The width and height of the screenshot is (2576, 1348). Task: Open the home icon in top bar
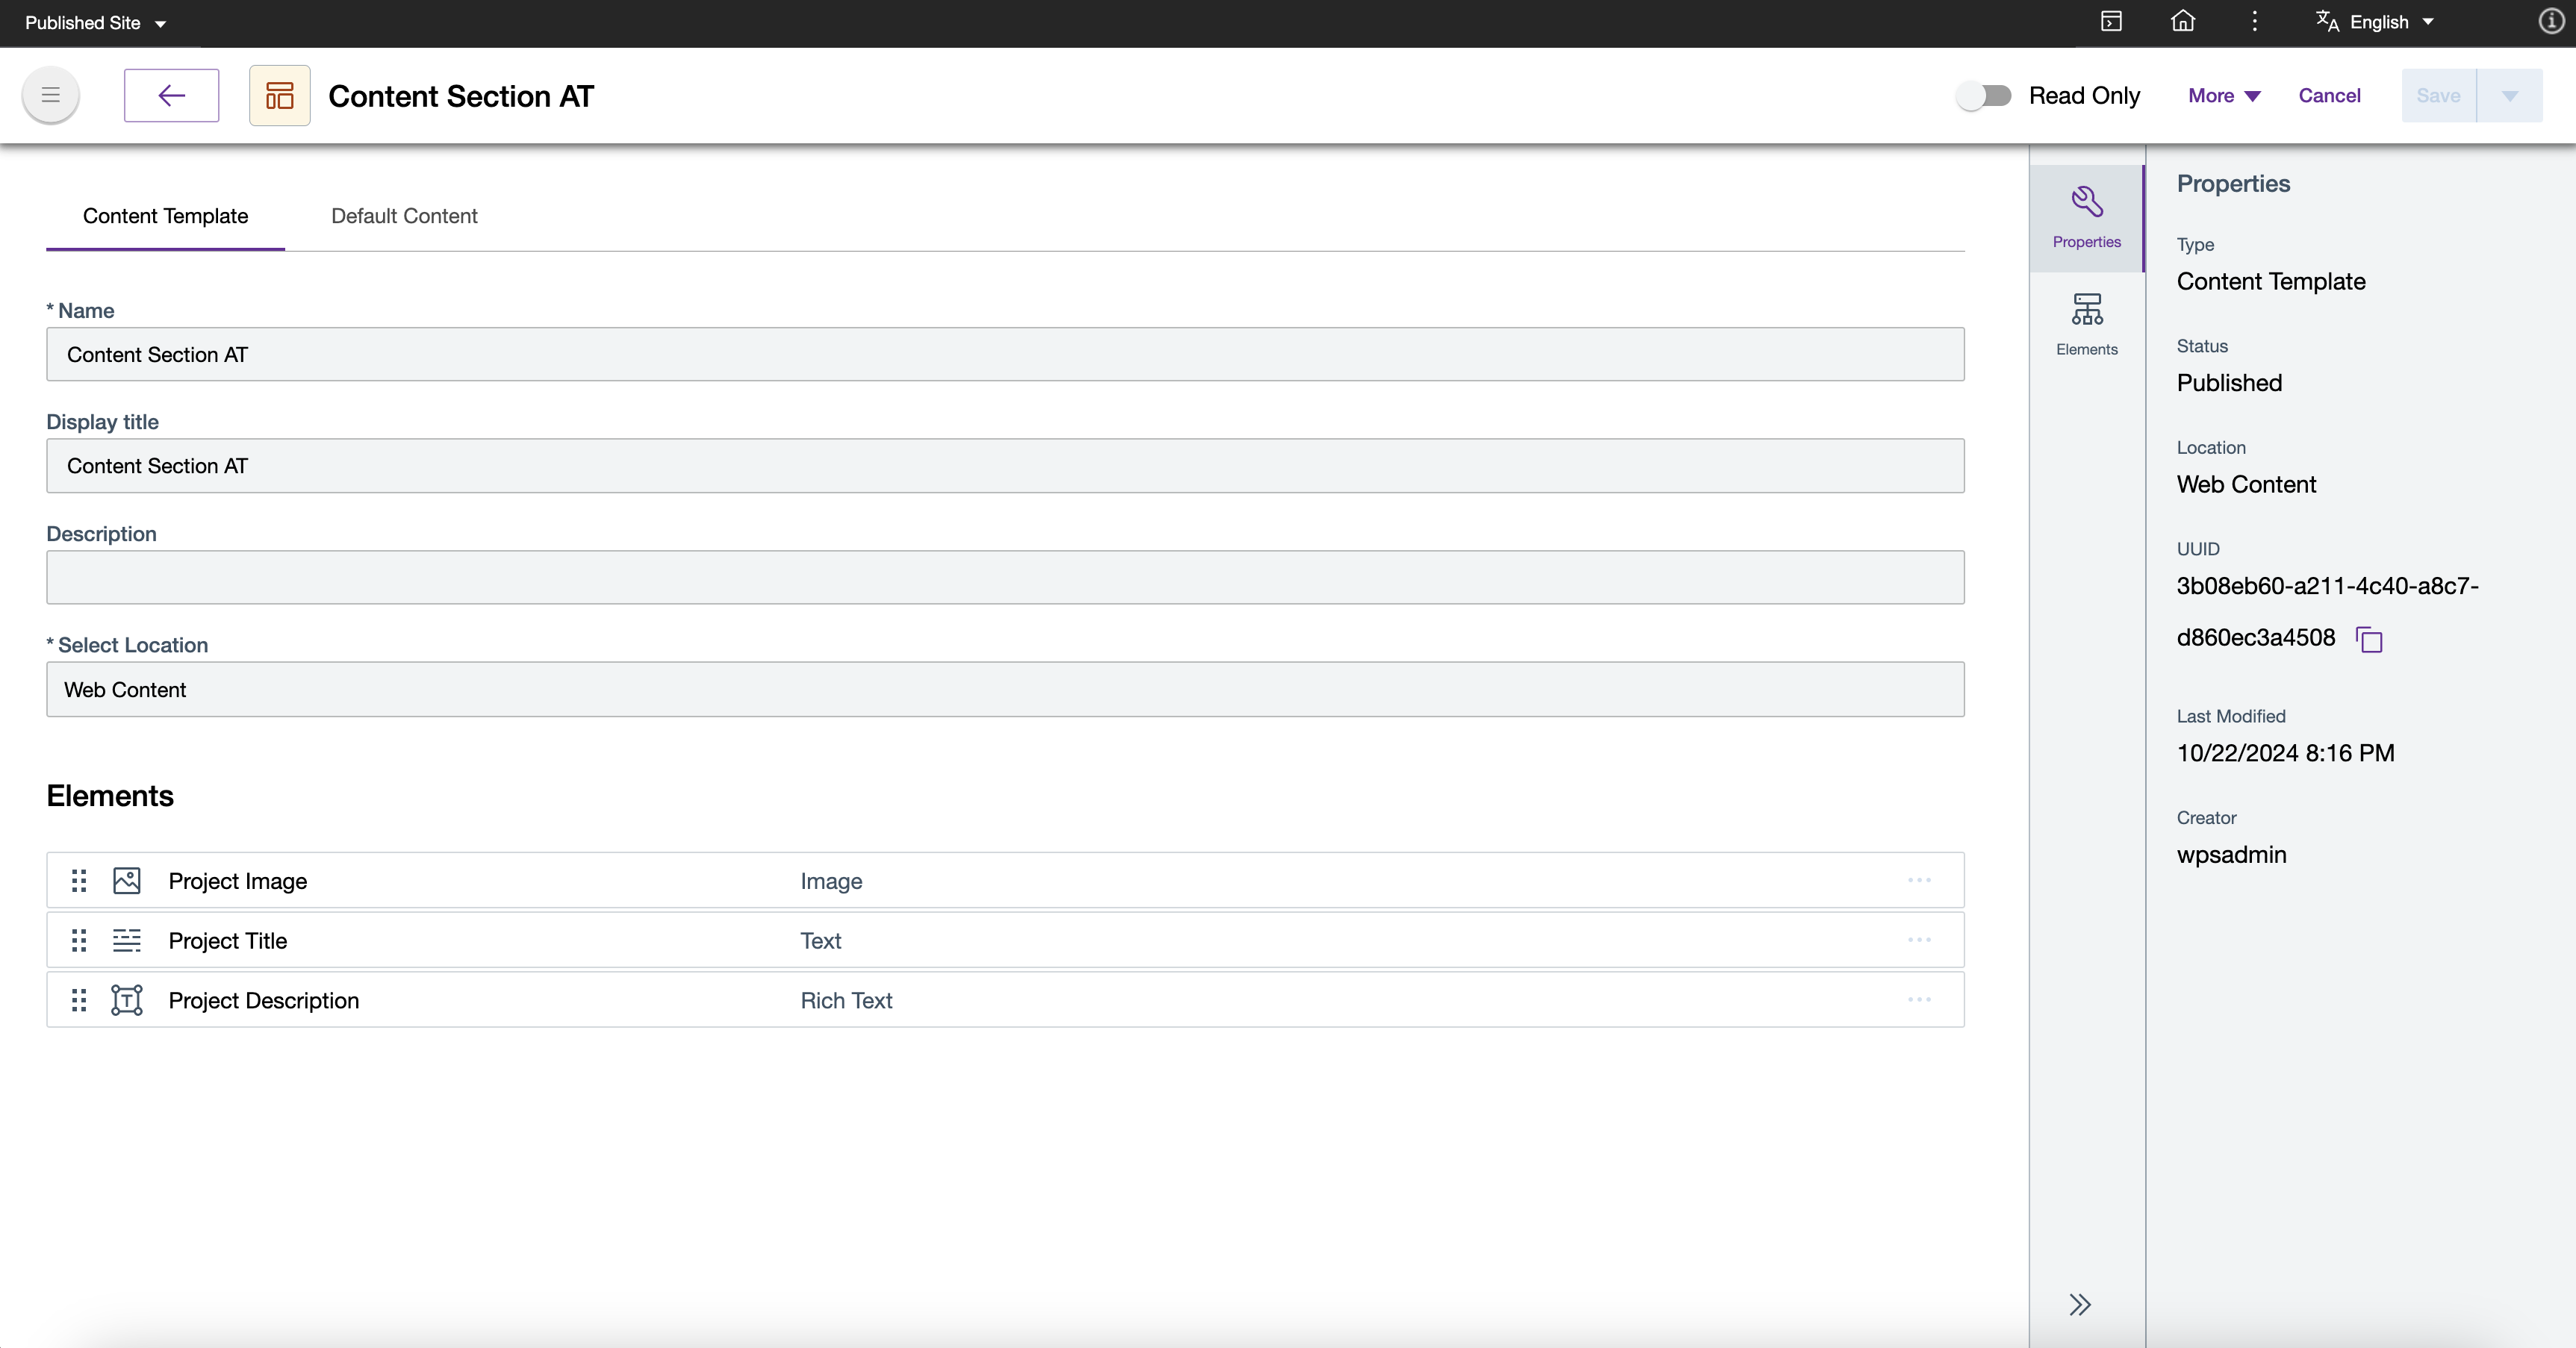click(2183, 21)
